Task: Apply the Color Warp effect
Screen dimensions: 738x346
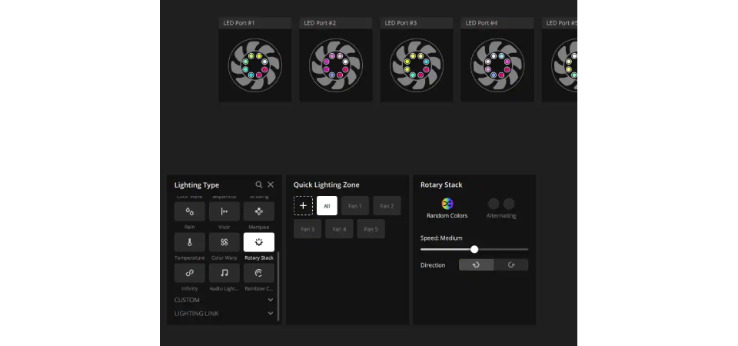Action: pyautogui.click(x=224, y=242)
